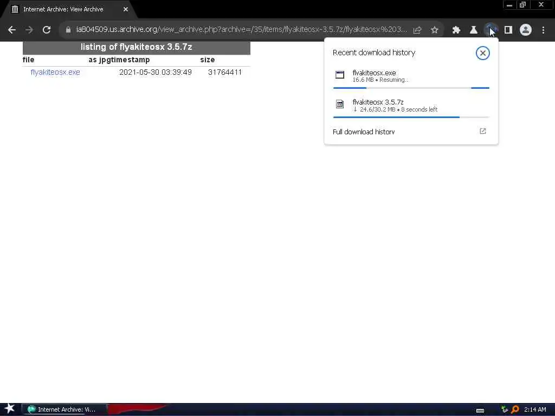Click the '16.6 MB • Resuming' status text
This screenshot has width=555, height=416.
(380, 80)
